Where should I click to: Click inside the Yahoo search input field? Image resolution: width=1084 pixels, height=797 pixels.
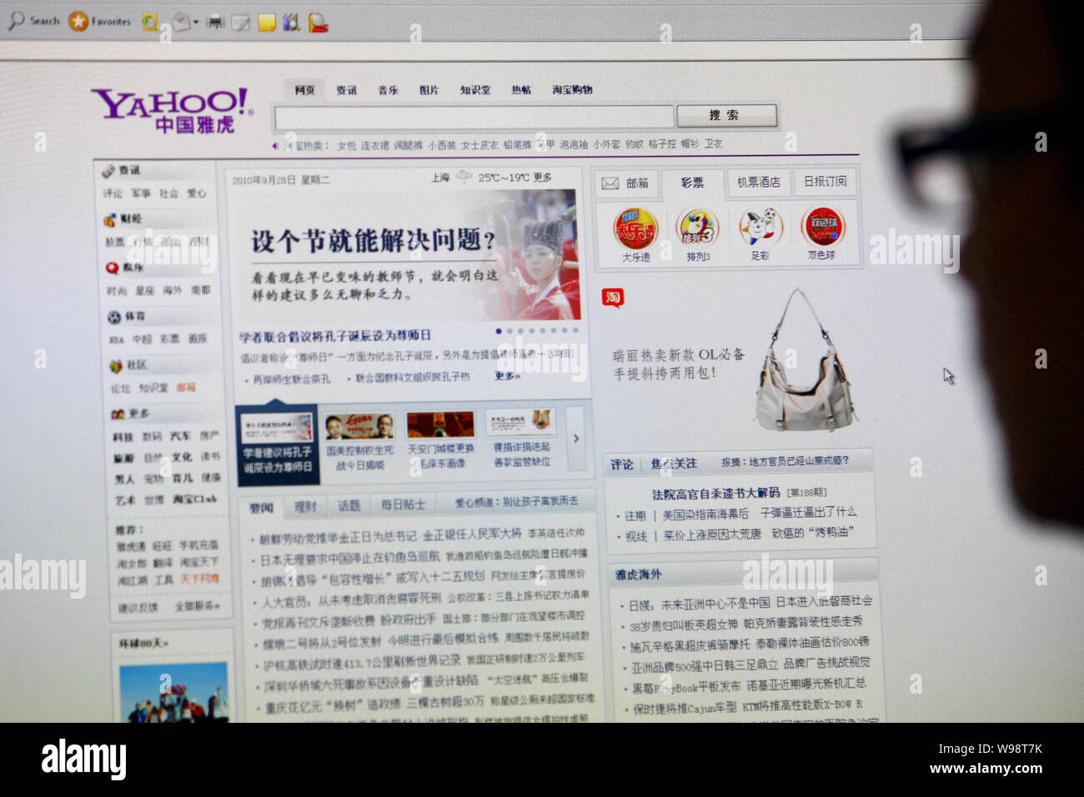coord(474,117)
